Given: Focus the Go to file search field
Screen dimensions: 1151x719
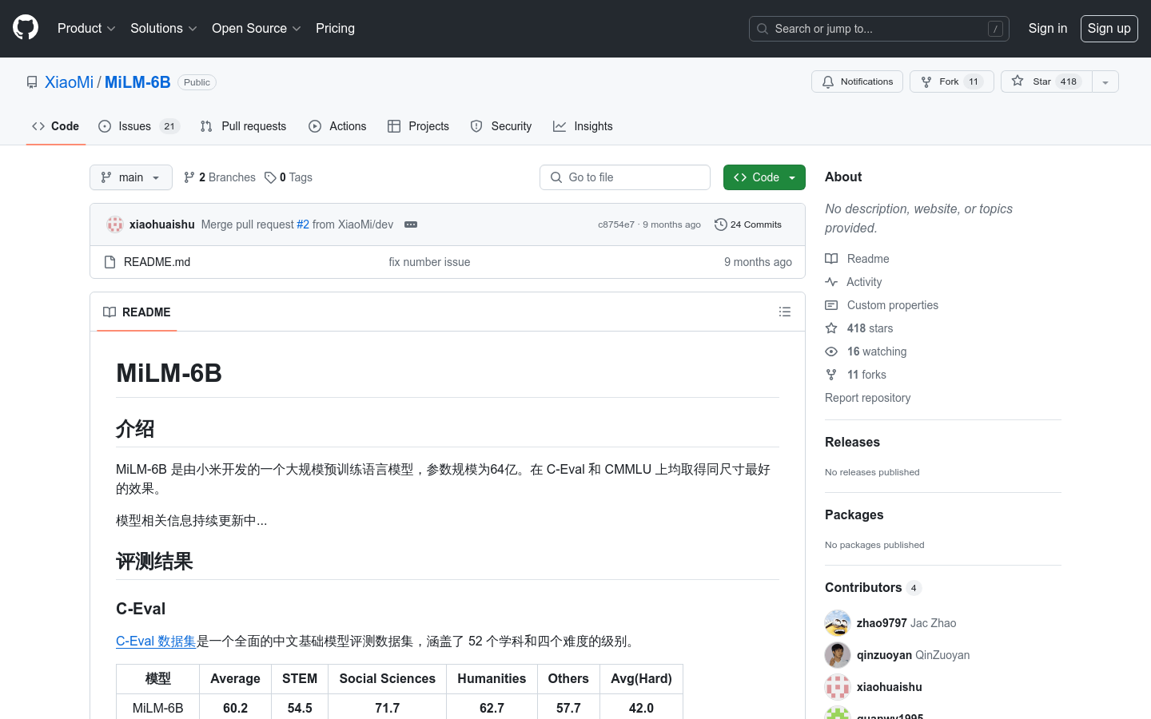Looking at the screenshot, I should click(625, 177).
